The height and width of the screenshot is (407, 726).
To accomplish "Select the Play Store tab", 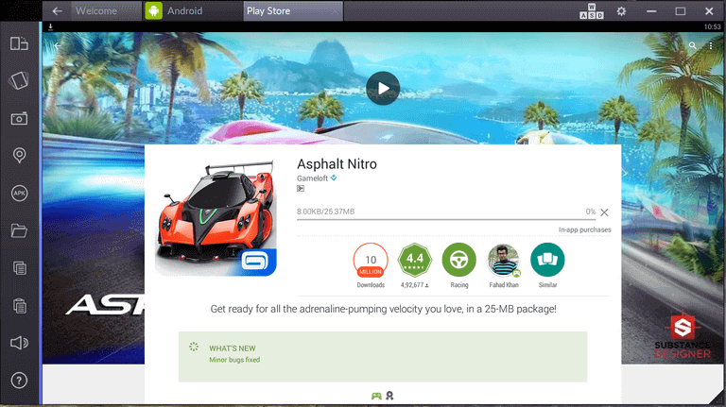I will click(x=294, y=10).
